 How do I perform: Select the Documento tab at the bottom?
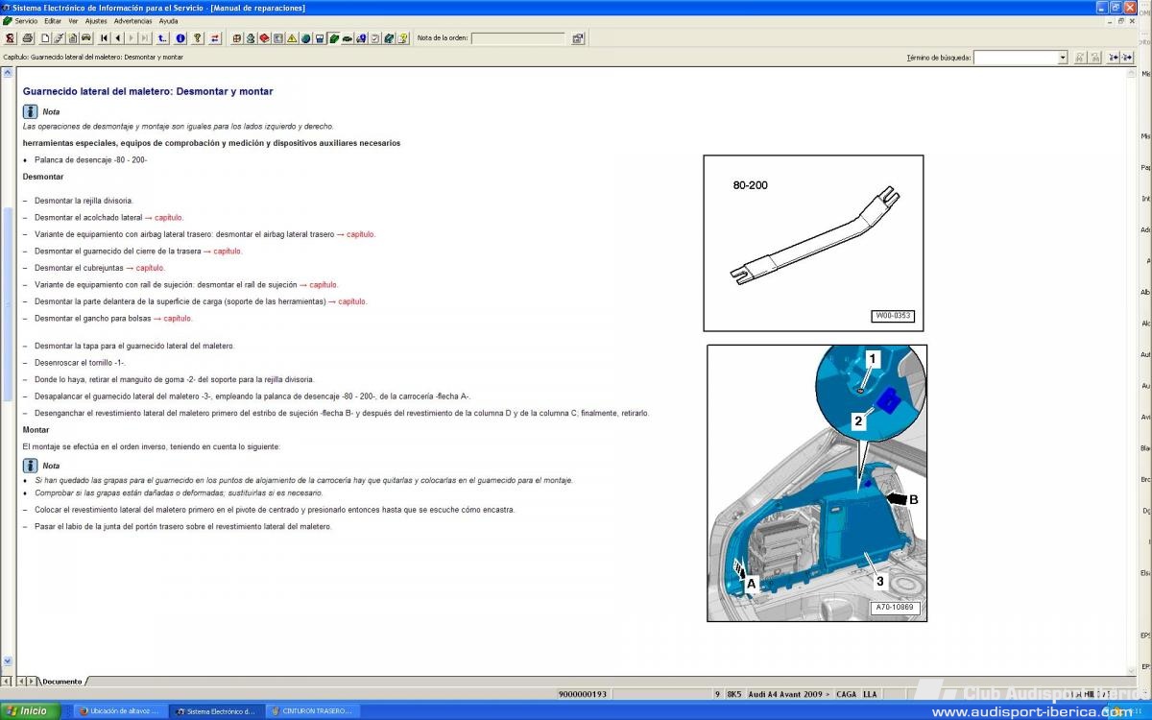62,682
